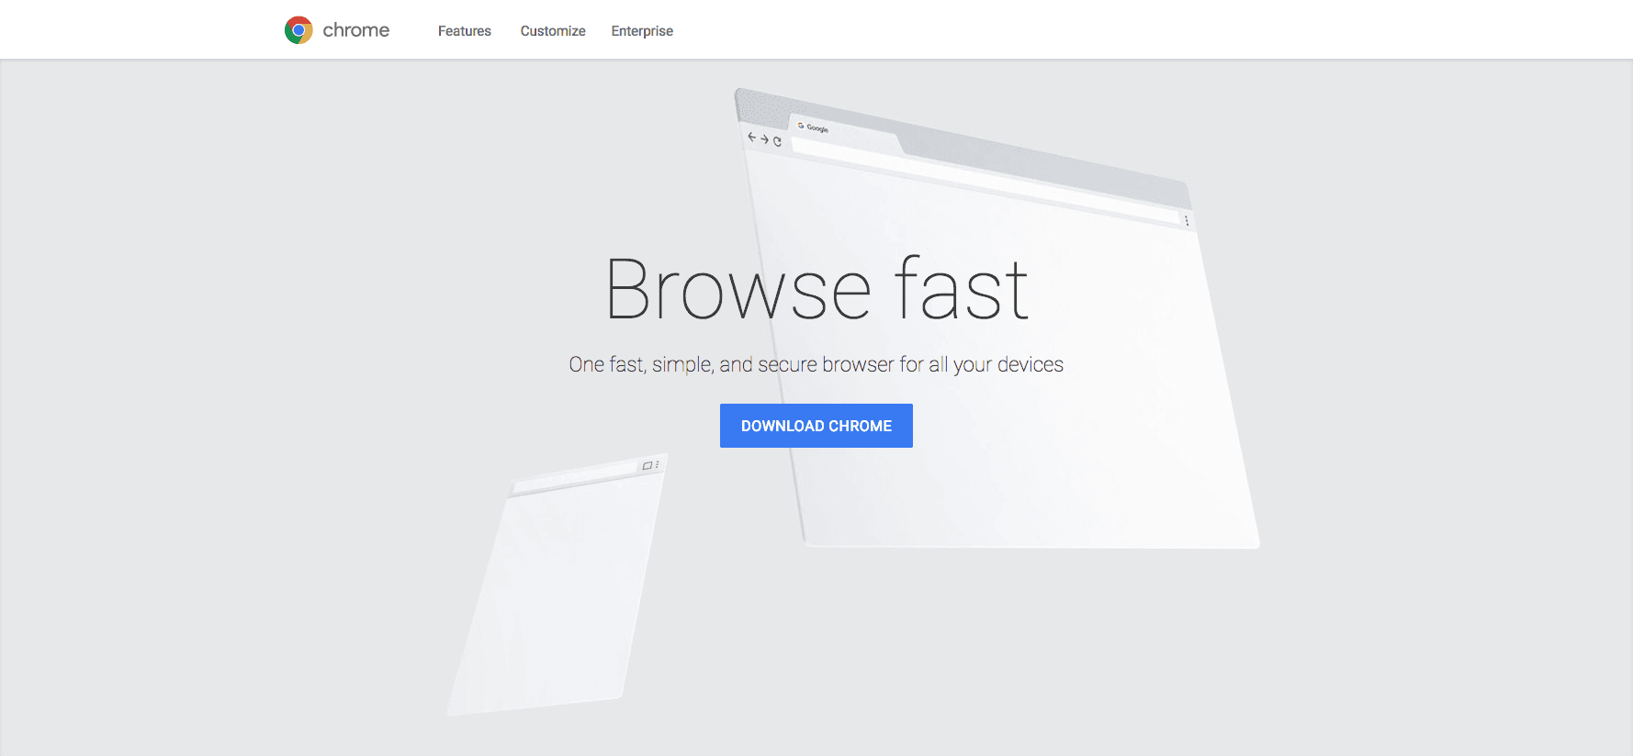Click the three-dot menu on mobile illustration
Image resolution: width=1633 pixels, height=756 pixels.
(658, 464)
